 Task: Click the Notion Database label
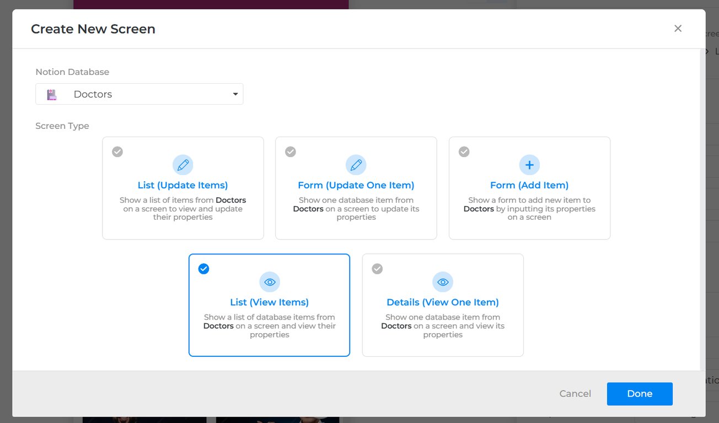coord(72,72)
